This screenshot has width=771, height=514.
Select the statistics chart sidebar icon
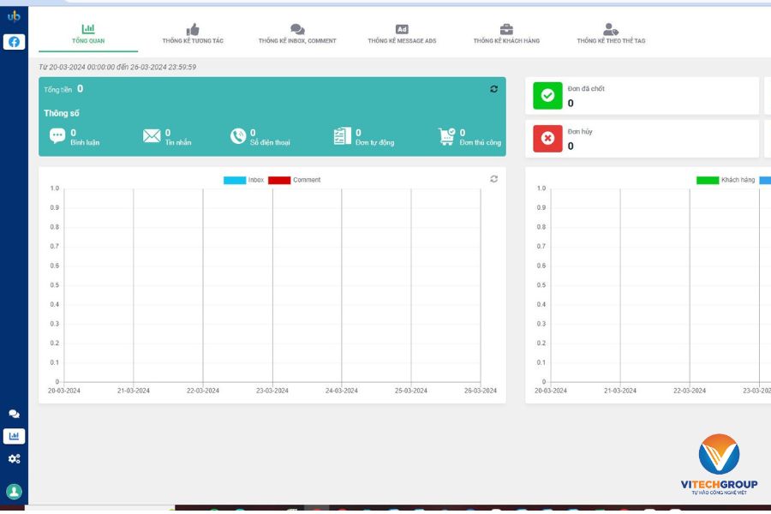pyautogui.click(x=14, y=436)
